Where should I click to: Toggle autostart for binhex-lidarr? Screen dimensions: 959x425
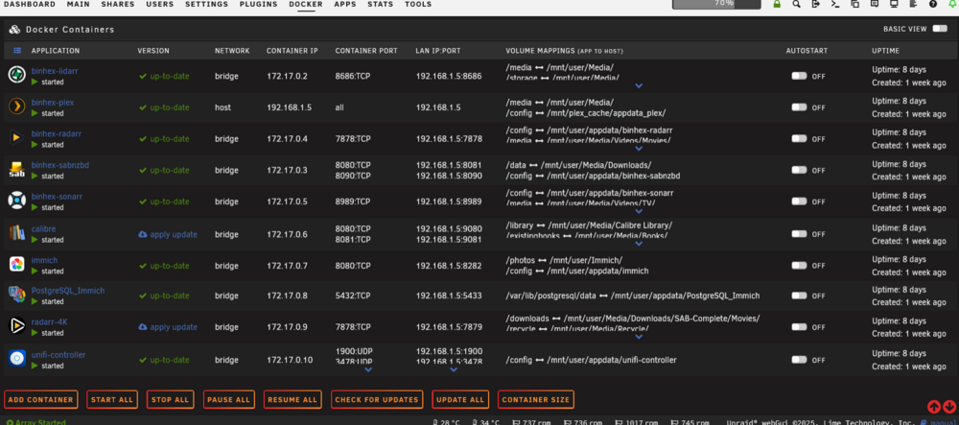click(x=799, y=76)
